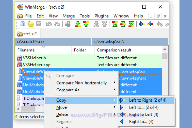This screenshot has width=192, height=128.
Task: Click the VSSHelper.h file icon
Action: [x=19, y=58]
